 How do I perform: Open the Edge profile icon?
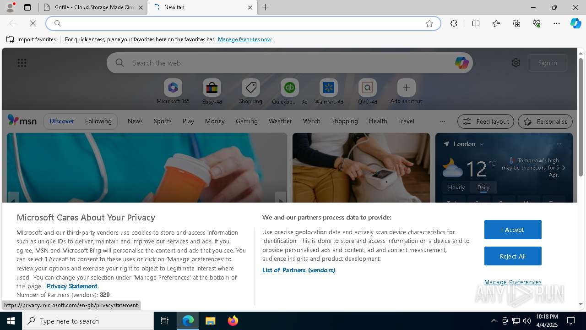click(10, 7)
